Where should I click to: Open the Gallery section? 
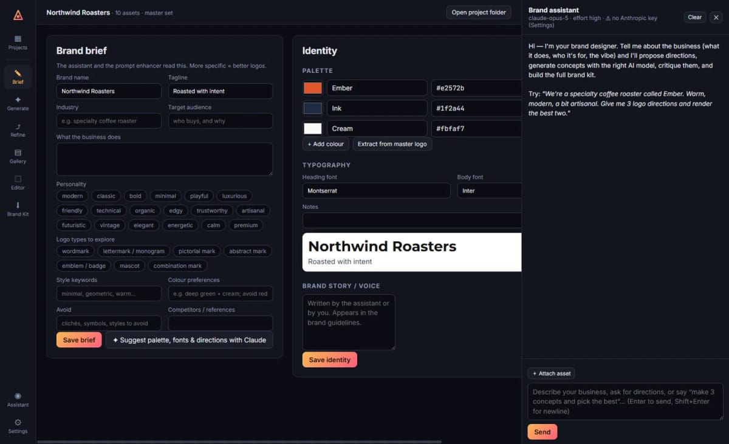[18, 157]
